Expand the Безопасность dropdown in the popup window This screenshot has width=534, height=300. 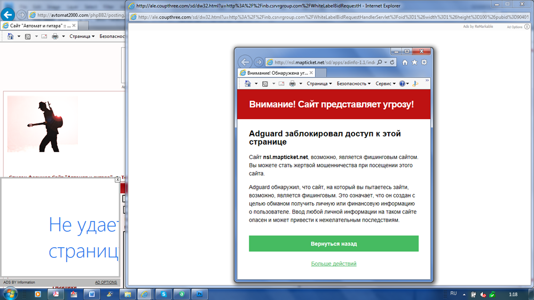(x=353, y=84)
